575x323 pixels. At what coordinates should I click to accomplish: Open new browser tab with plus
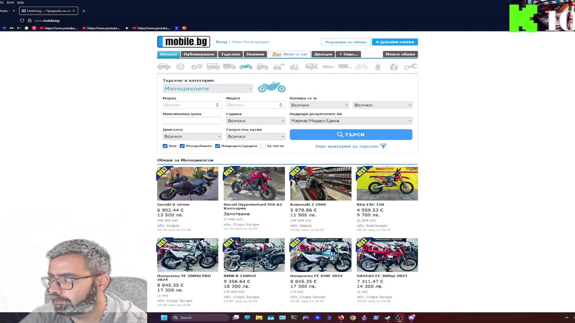click(x=84, y=11)
